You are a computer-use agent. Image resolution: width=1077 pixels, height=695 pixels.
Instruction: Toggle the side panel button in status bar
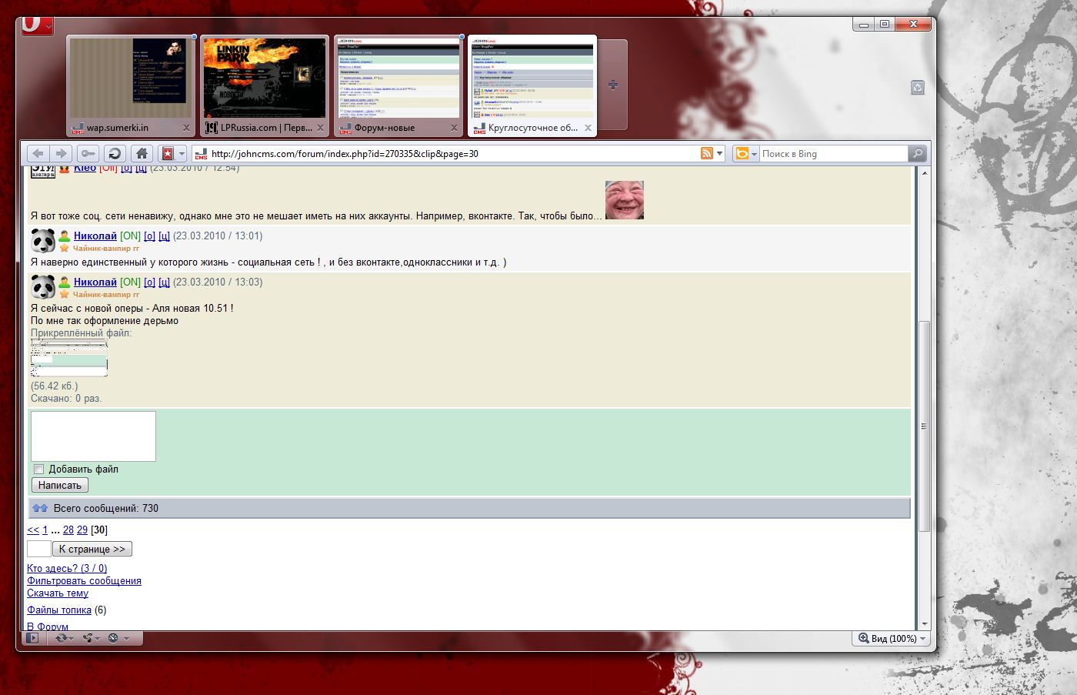tap(32, 638)
